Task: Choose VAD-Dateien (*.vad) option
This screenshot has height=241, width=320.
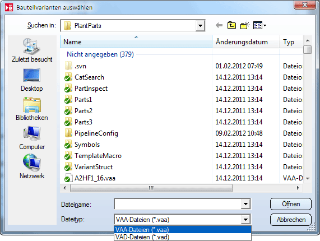Action: pyautogui.click(x=183, y=237)
